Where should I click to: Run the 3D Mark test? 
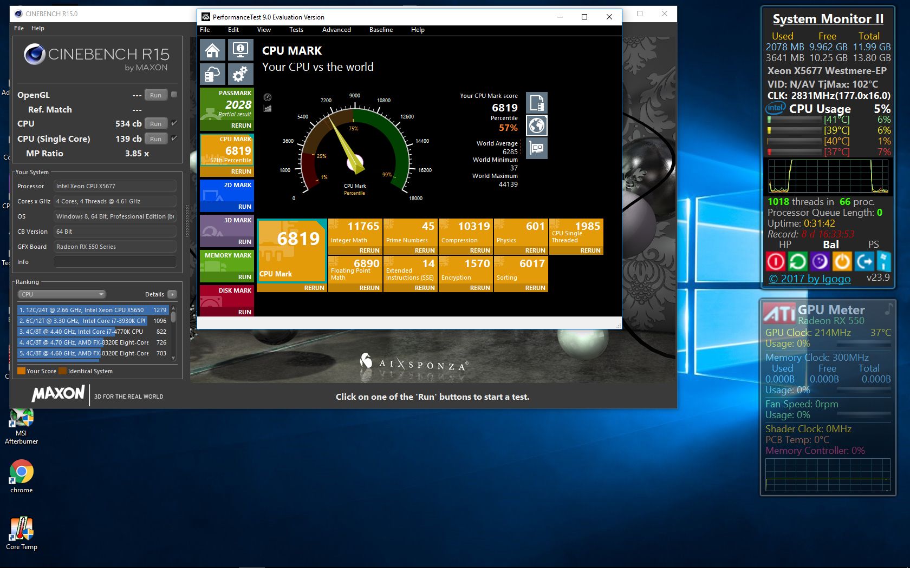[245, 242]
